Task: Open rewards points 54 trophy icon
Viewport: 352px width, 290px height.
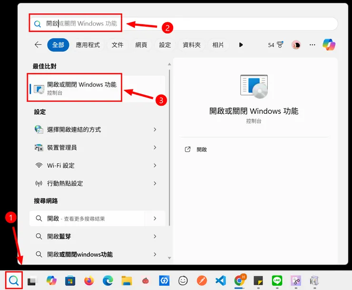Action: point(276,45)
